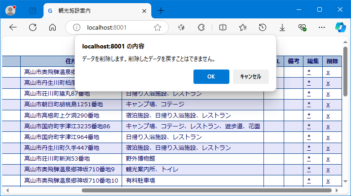Edit the 高山市高根町上ケ洞290番地 row

[309, 115]
